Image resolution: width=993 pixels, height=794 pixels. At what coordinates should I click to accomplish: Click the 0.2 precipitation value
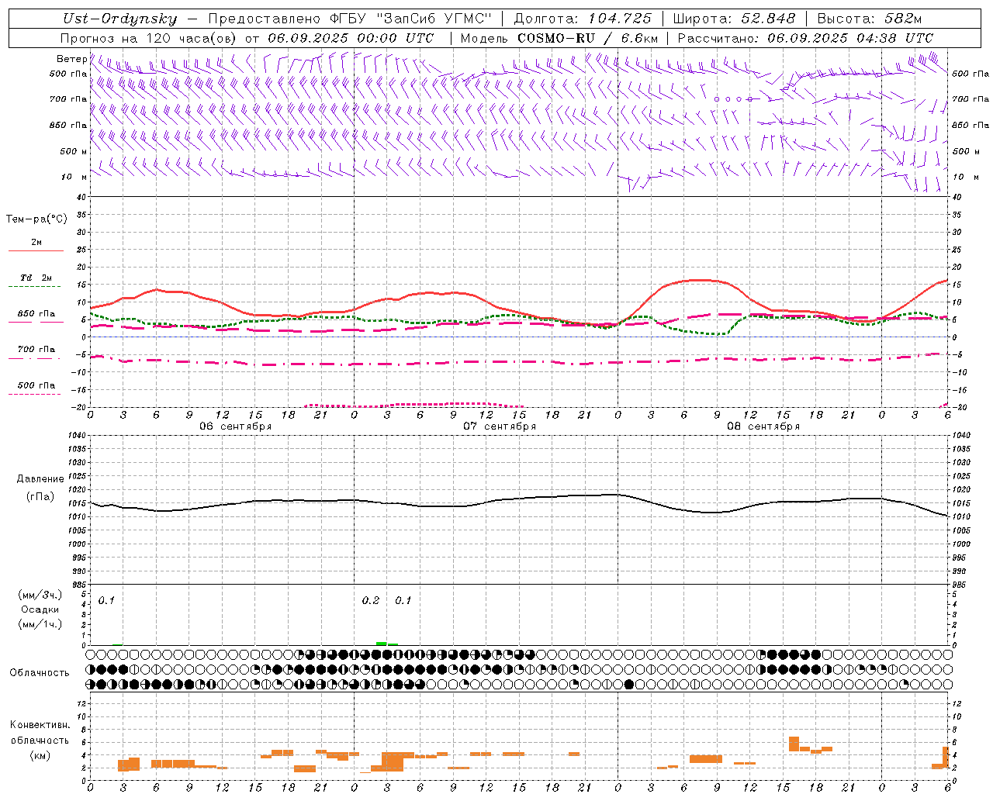[371, 600]
